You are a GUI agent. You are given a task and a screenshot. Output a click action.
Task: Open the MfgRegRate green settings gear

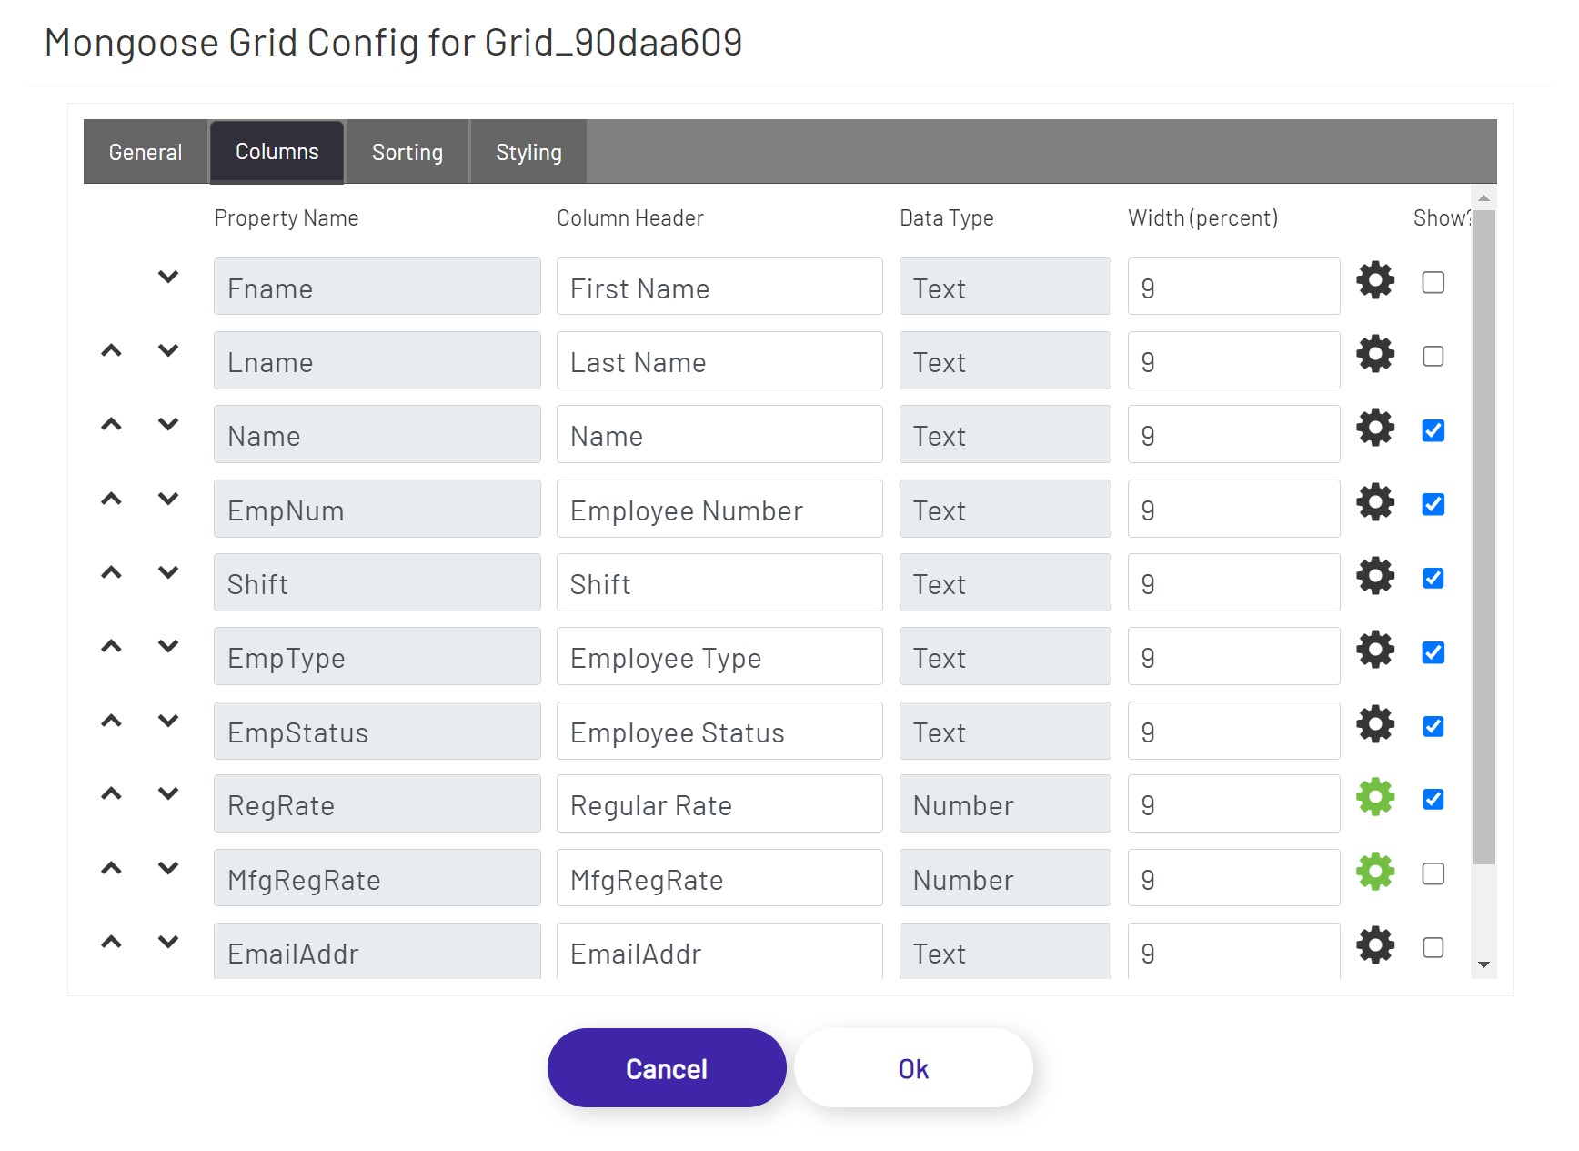pyautogui.click(x=1375, y=871)
